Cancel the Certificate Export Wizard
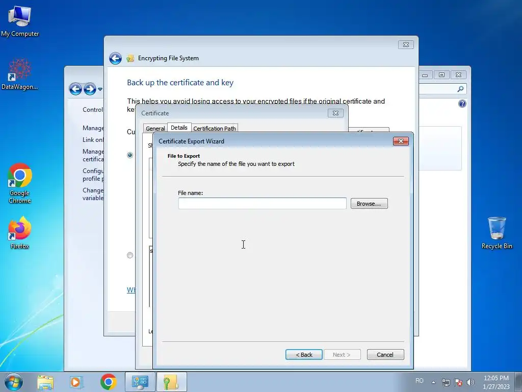Viewport: 522px width, 392px height. tap(385, 355)
